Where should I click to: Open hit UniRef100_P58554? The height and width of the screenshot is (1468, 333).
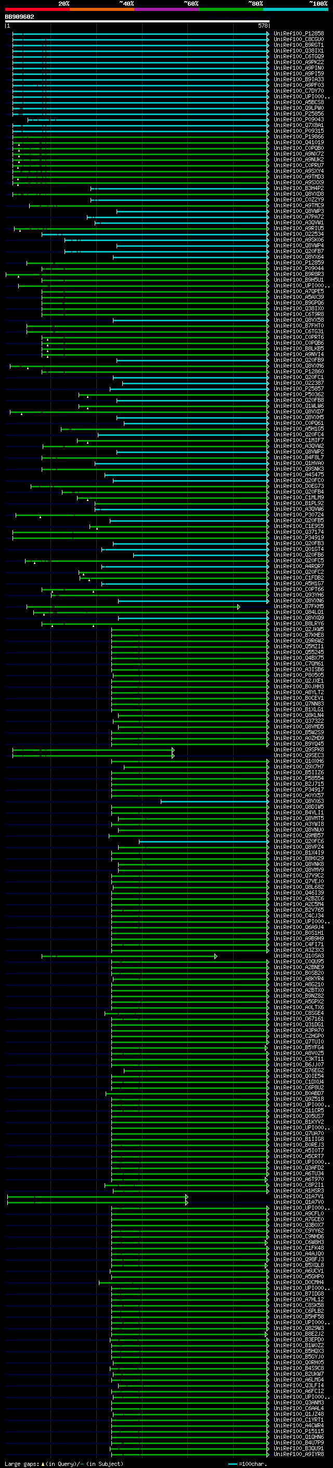tap(299, 779)
